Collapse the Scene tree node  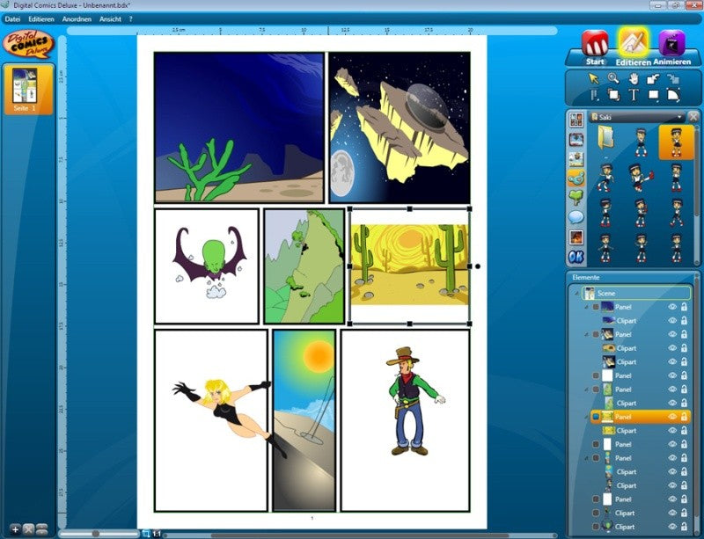click(x=576, y=293)
